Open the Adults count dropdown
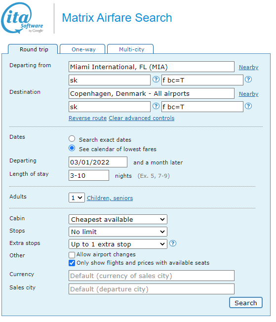The image size is (276, 322). [x=77, y=198]
